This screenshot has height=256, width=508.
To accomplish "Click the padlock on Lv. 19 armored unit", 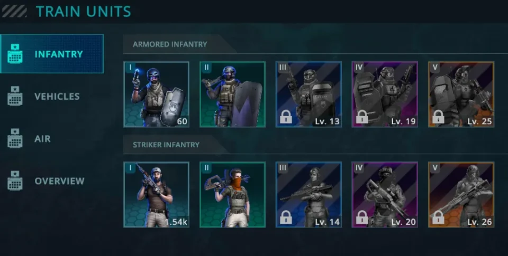I will pyautogui.click(x=362, y=117).
